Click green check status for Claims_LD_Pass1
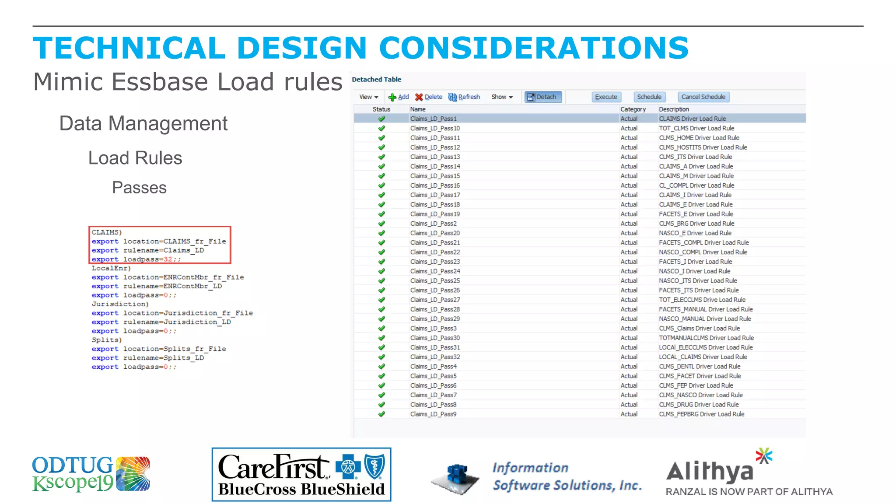896x504 pixels. [x=381, y=119]
